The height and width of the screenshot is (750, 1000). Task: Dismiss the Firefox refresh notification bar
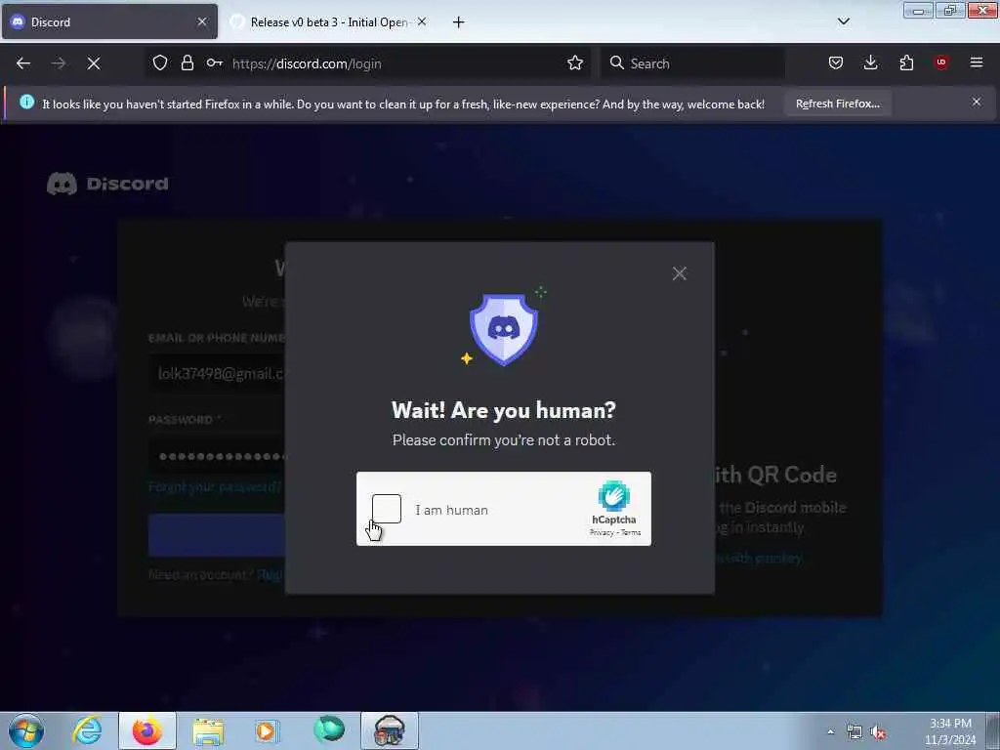pos(977,102)
